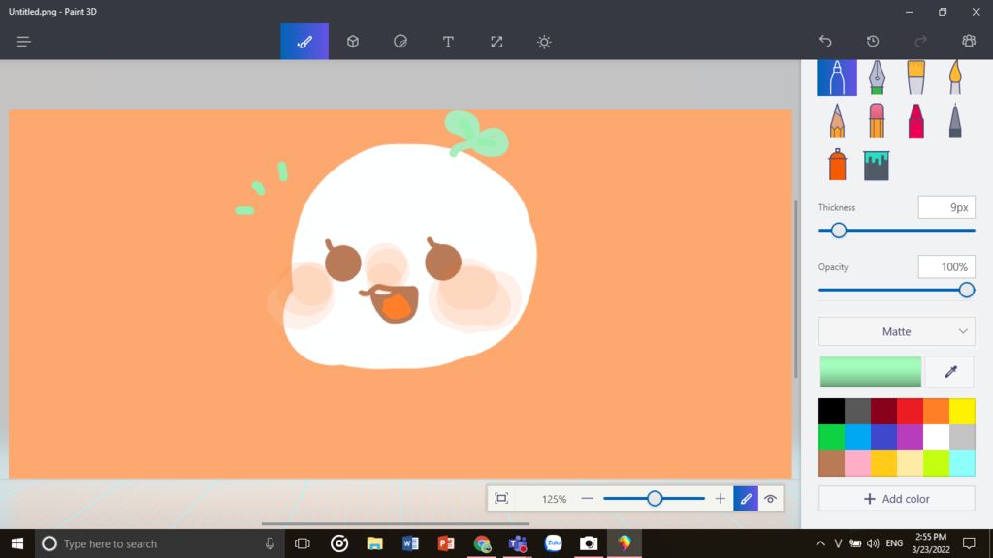Pick the gold color swatch

point(883,463)
